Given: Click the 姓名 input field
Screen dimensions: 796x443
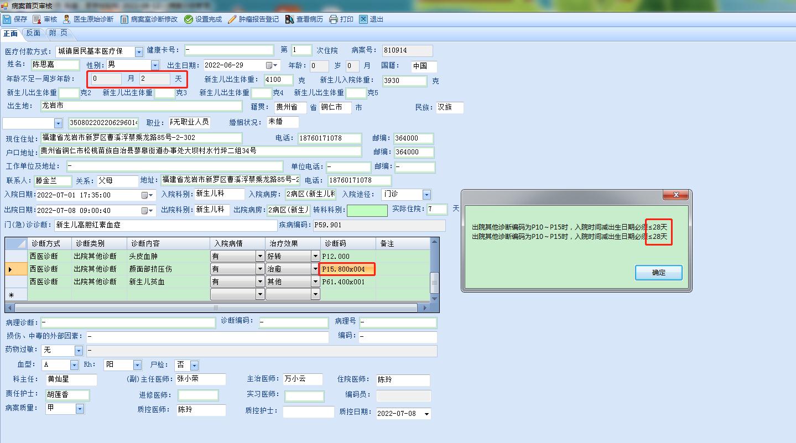Looking at the screenshot, I should click(54, 65).
